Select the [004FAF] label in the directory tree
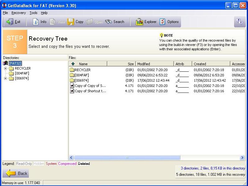Viewport: 248px width, 186px height. click(22, 74)
